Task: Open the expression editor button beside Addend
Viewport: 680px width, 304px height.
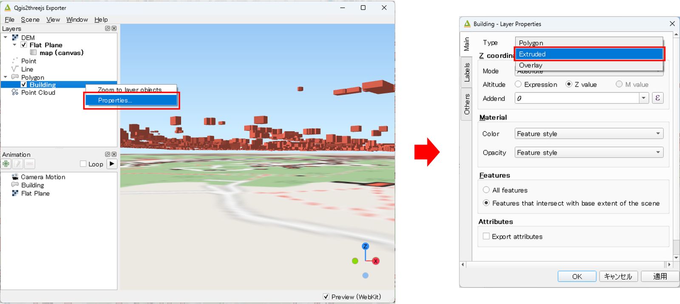Action: point(657,98)
